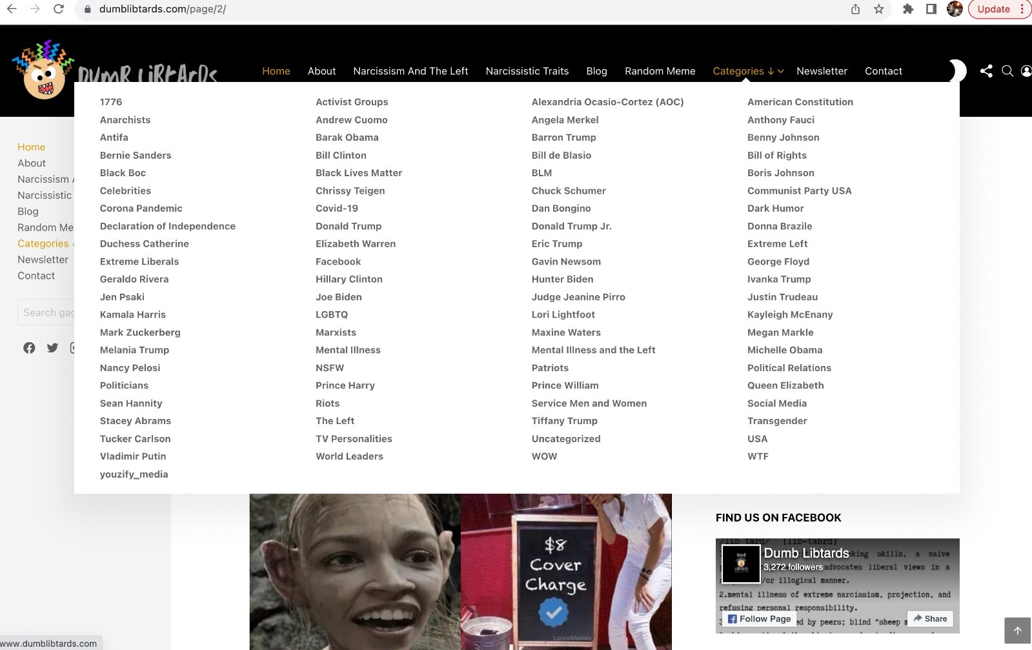Open the Riots category
The width and height of the screenshot is (1032, 650).
point(327,403)
